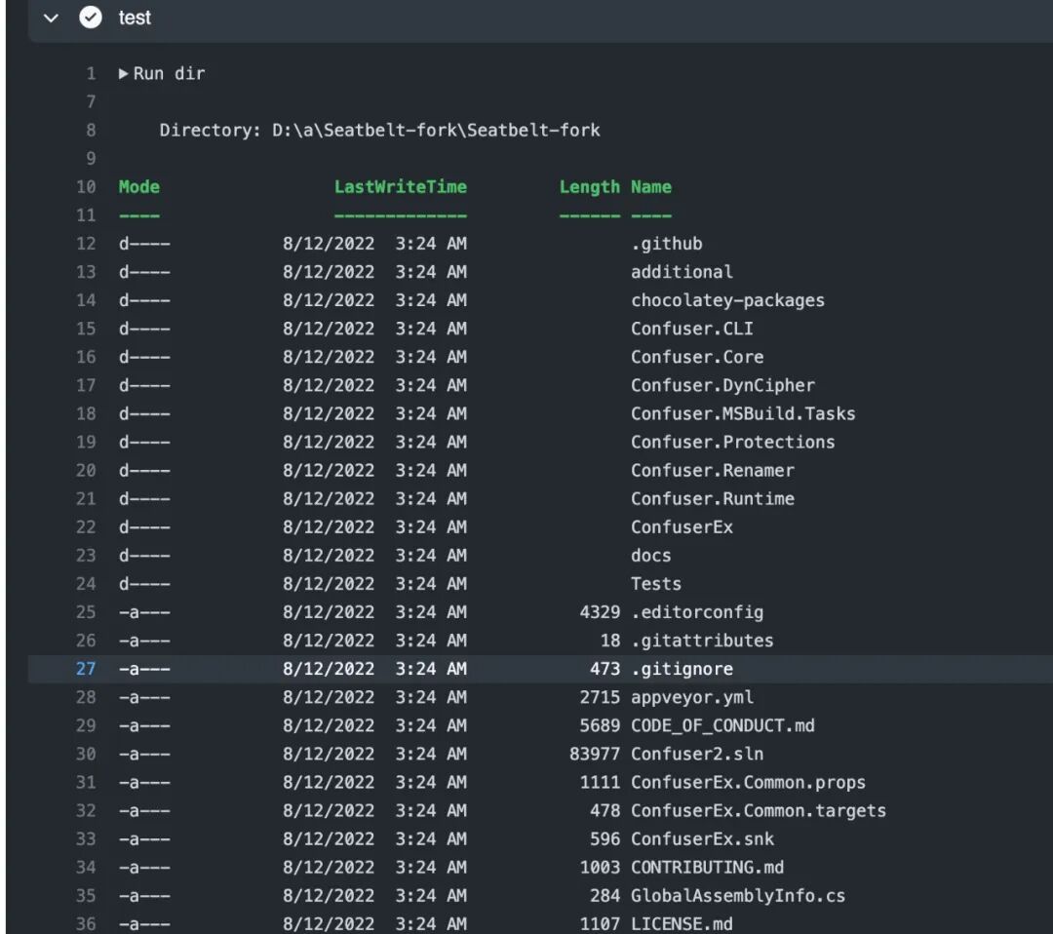Select ConfuserEx.Common.targets file name

[759, 811]
